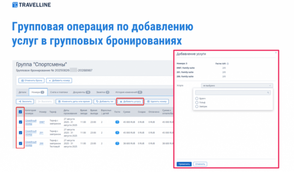The height and width of the screenshot is (172, 294).
Task: Click the Применить button in the dialog
Action: click(184, 164)
